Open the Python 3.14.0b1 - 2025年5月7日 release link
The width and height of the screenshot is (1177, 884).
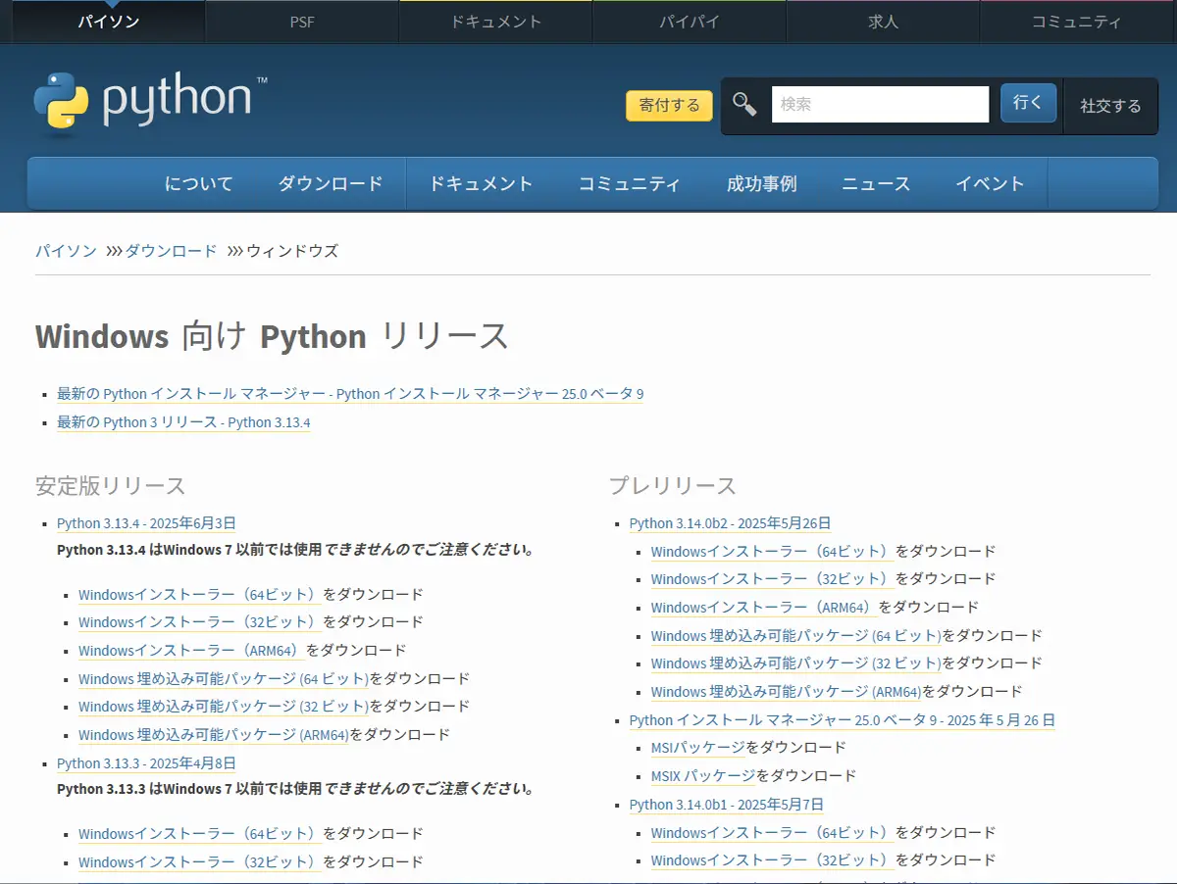tap(727, 805)
